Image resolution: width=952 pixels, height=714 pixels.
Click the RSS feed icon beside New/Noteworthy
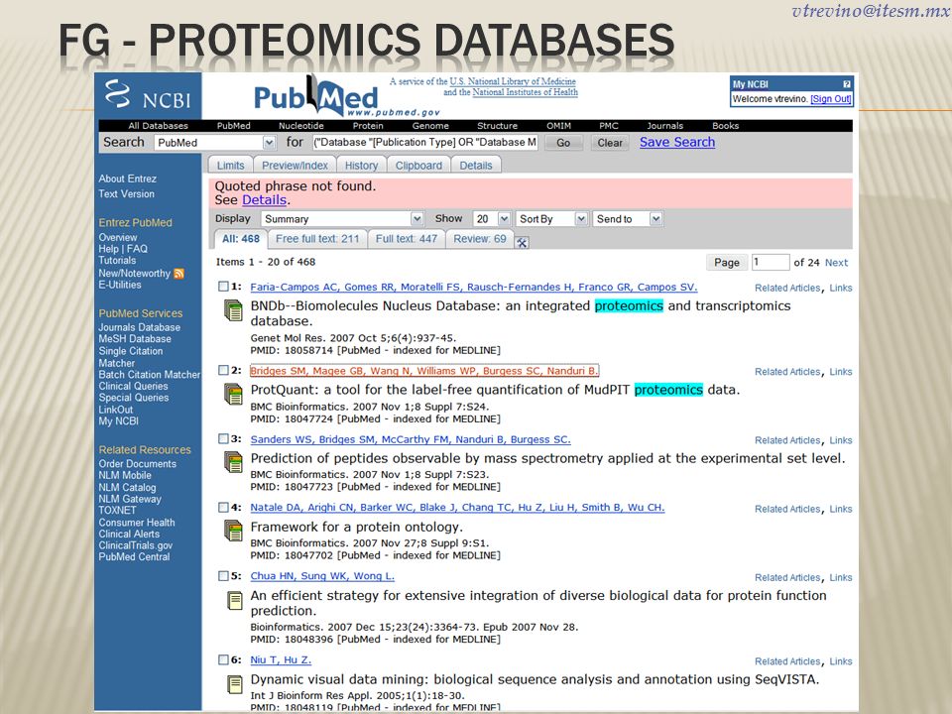click(x=178, y=274)
